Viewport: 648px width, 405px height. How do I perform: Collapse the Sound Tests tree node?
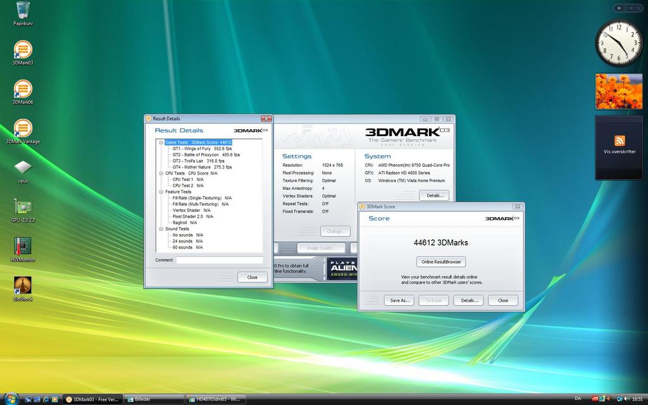pos(161,228)
